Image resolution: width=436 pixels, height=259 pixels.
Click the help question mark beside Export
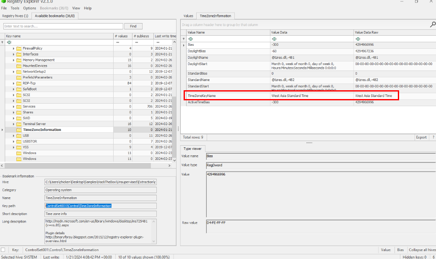click(433, 137)
